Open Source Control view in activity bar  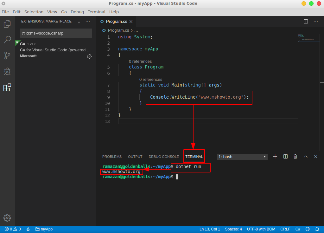(x=7, y=55)
